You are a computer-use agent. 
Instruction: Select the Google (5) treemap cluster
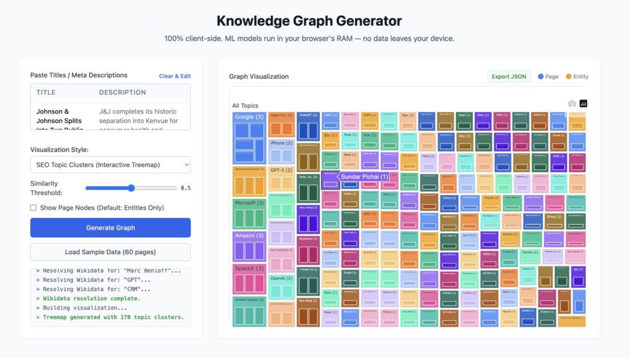(x=249, y=117)
